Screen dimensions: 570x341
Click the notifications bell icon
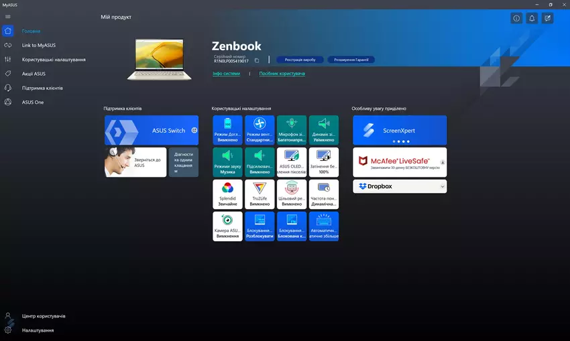click(532, 18)
